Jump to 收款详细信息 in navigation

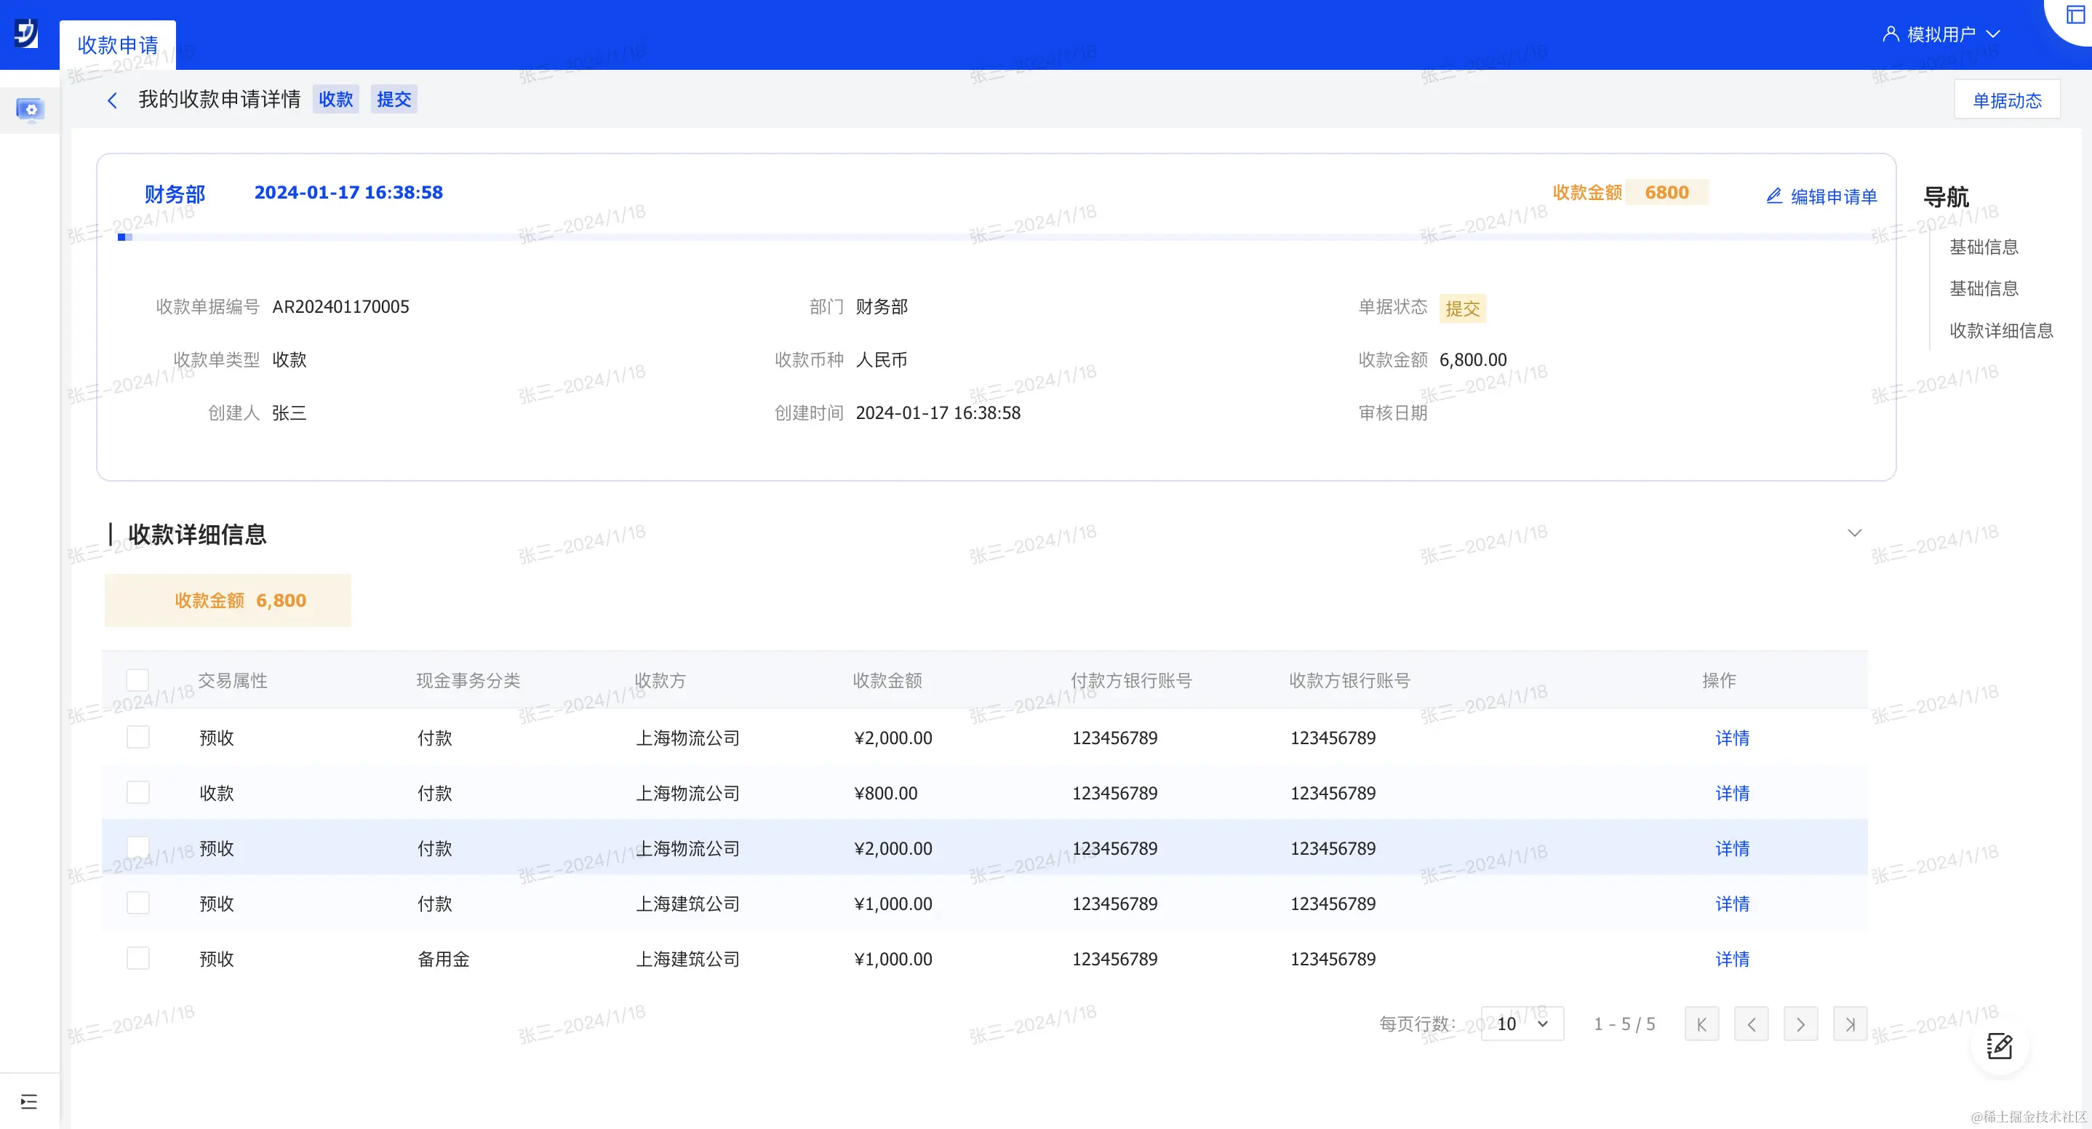(x=2001, y=330)
